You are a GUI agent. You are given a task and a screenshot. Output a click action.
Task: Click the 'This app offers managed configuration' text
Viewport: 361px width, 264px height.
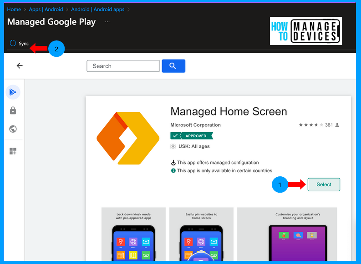218,163
